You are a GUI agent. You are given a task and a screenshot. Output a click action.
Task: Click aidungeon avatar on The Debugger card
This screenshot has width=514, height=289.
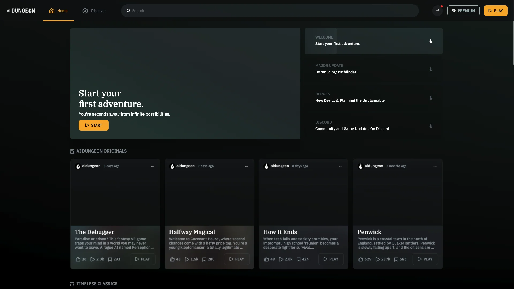tap(78, 166)
